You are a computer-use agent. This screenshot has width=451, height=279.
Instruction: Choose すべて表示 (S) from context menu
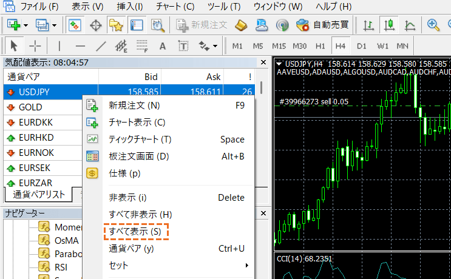[135, 232]
